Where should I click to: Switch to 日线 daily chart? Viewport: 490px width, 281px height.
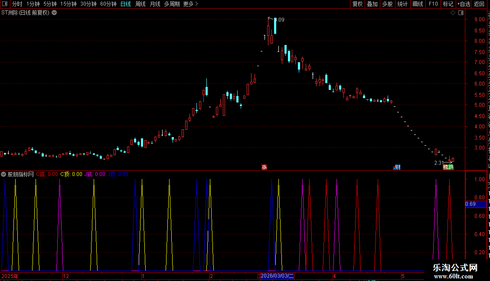click(x=126, y=4)
